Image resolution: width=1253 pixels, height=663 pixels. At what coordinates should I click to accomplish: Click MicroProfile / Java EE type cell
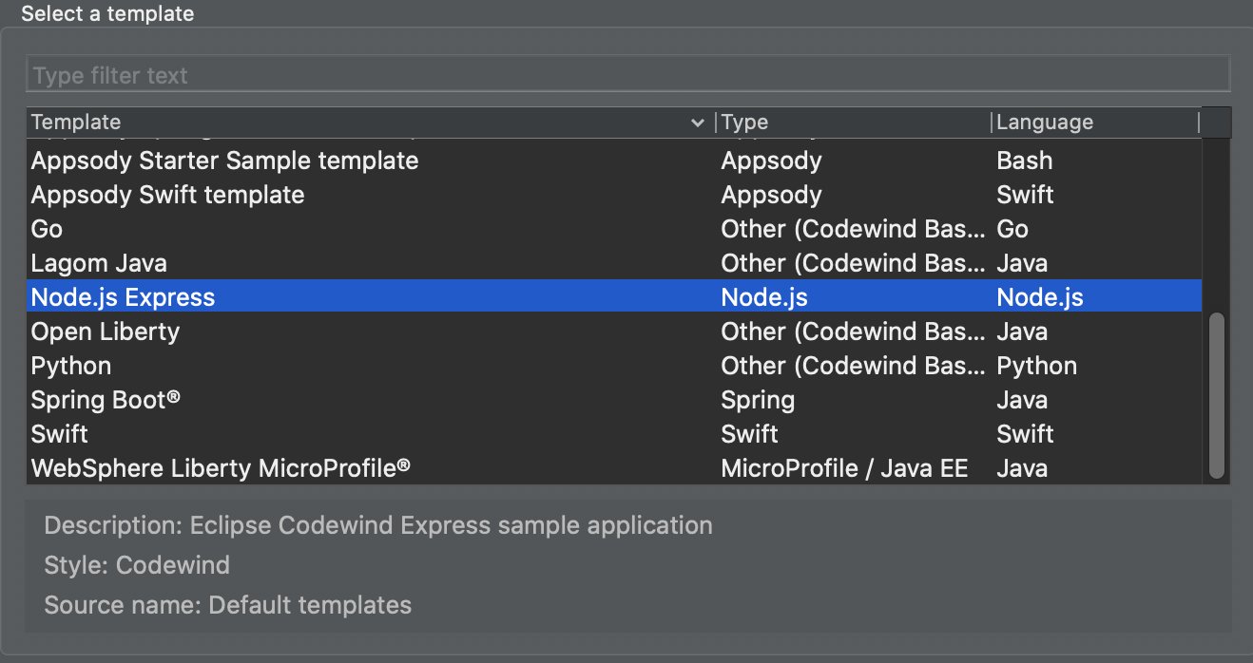(844, 468)
